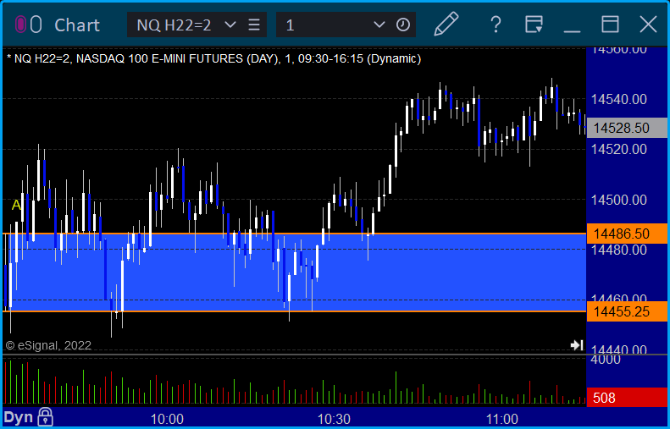Image resolution: width=670 pixels, height=429 pixels.
Task: Click the 4000 volume scale label
Action: 606,360
